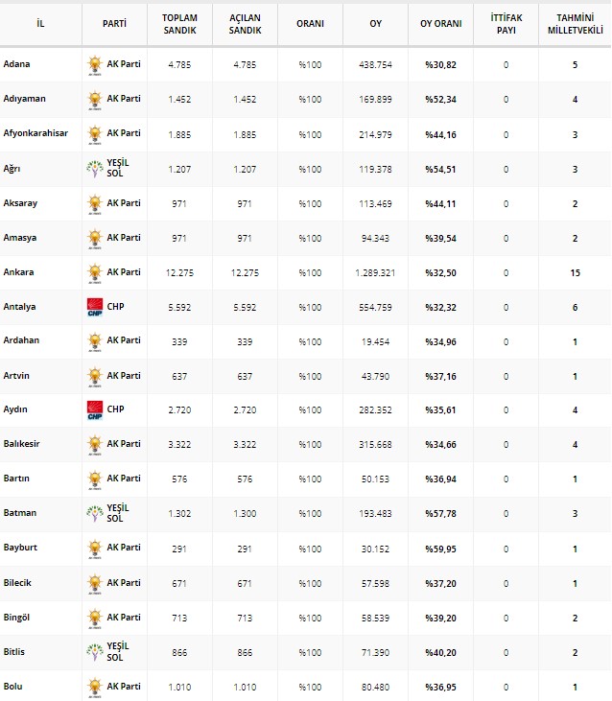The image size is (612, 701).
Task: Select the Afyonkarahisar province name
Action: tap(36, 133)
